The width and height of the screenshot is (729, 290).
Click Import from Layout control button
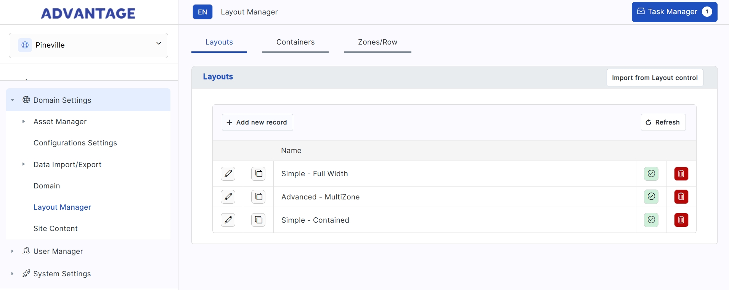pos(655,78)
